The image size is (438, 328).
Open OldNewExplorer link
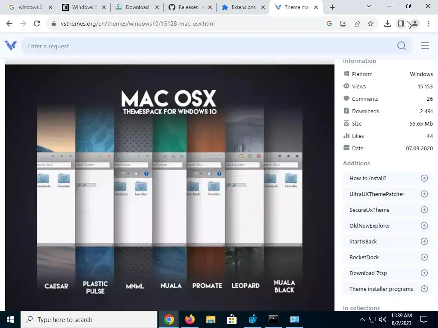click(388, 225)
